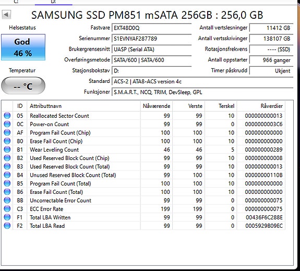This screenshot has width=300, height=271.
Task: Click status icon of Program Fail Count (Total)
Action: pyautogui.click(x=7, y=183)
